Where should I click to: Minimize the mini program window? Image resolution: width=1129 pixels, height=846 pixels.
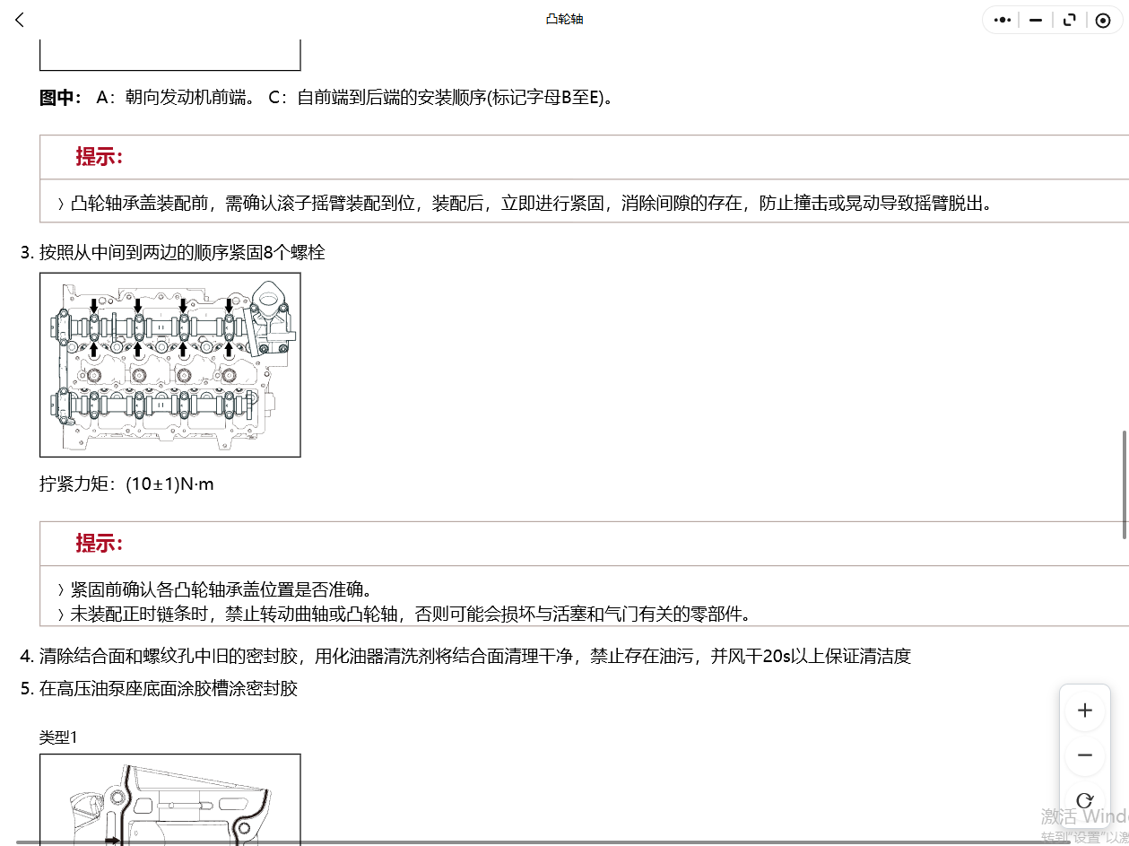(1036, 20)
